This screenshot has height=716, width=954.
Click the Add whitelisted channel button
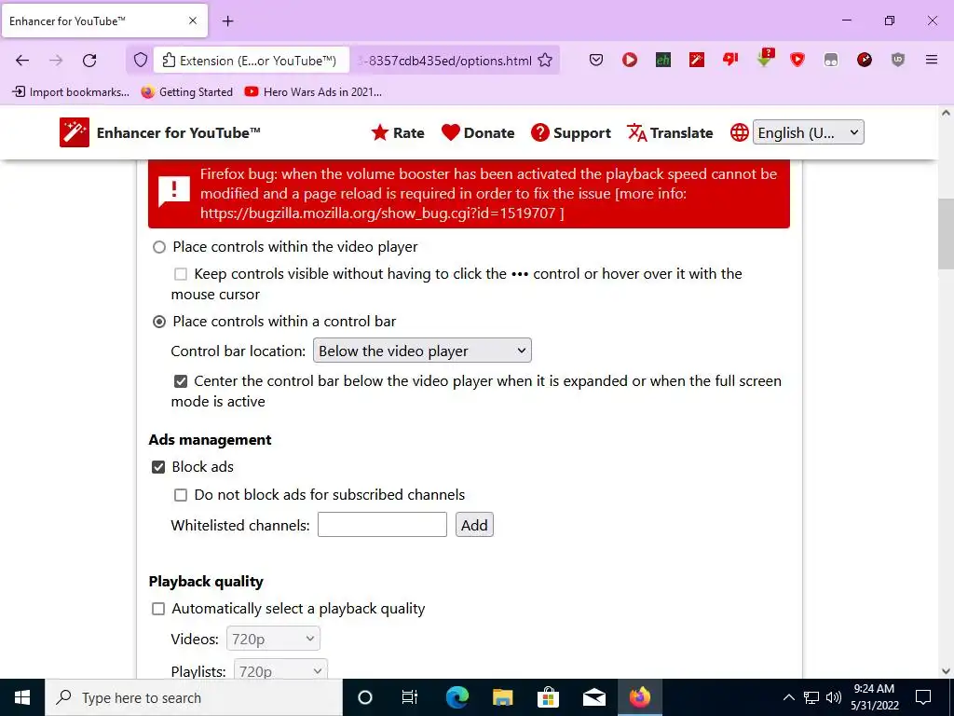(474, 525)
